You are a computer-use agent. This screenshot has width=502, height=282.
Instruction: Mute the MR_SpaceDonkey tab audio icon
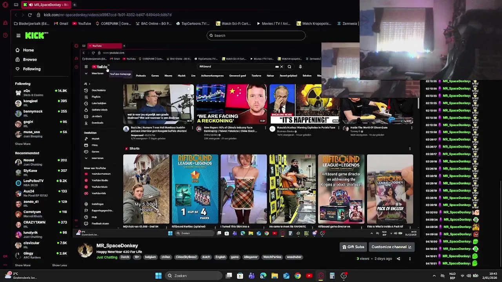(31, 5)
